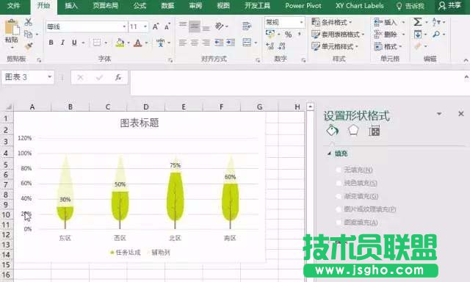Image resolution: width=470 pixels, height=282 pixels.
Task: Increase font size with large A
Action: click(x=155, y=26)
